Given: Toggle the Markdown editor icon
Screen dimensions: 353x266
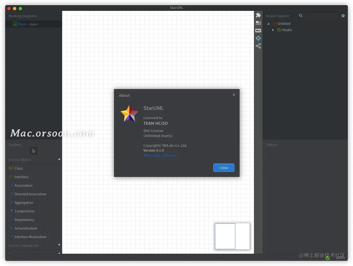Looking at the screenshot, I should point(258,31).
